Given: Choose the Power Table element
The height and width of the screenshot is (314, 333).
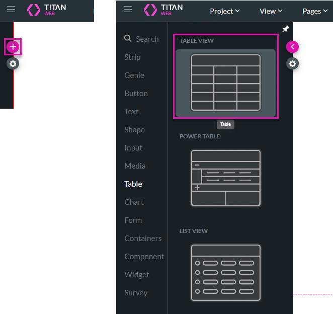Looking at the screenshot, I should click(225, 178).
